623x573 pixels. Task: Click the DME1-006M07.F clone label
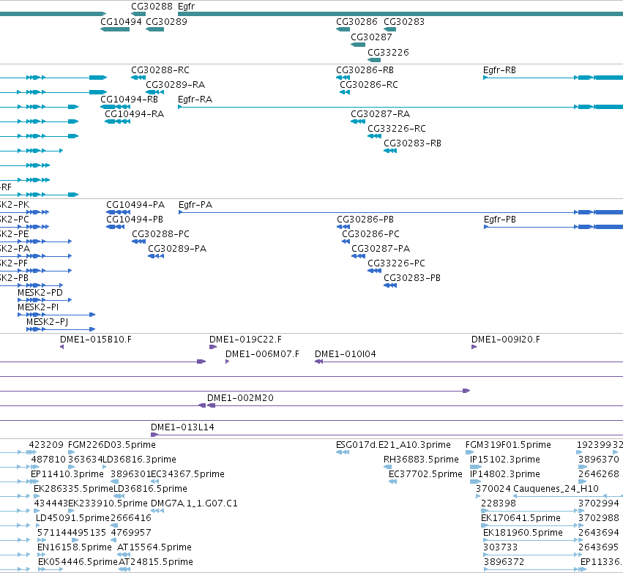(262, 355)
